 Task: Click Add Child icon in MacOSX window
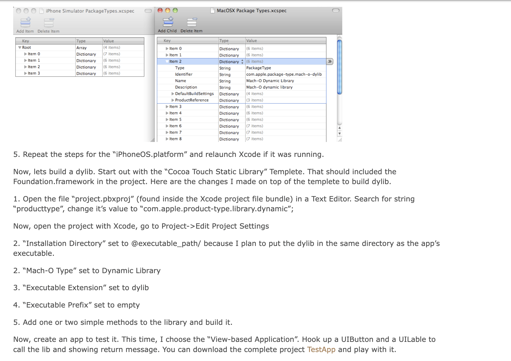click(x=168, y=22)
